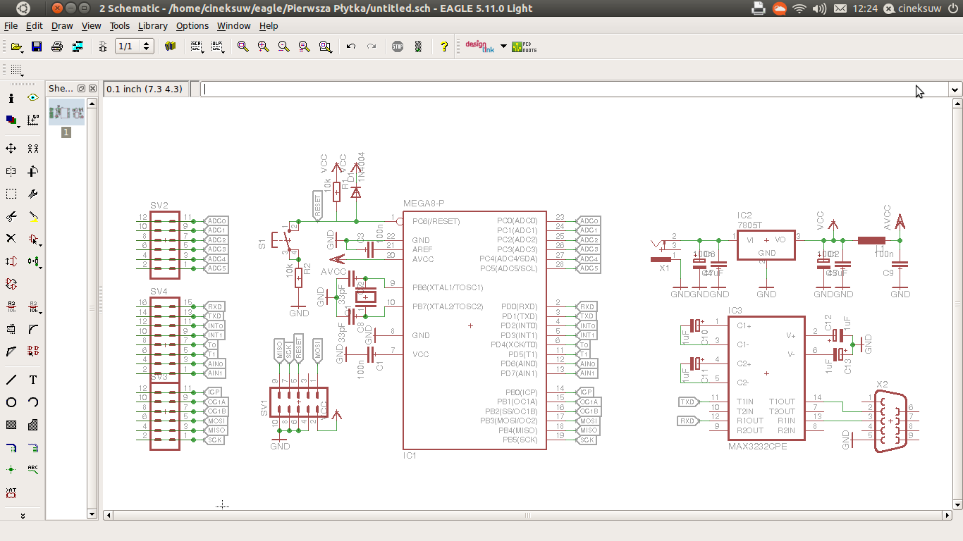Screen dimensions: 963x541
Task: Select the Rotate tool
Action: click(x=33, y=171)
